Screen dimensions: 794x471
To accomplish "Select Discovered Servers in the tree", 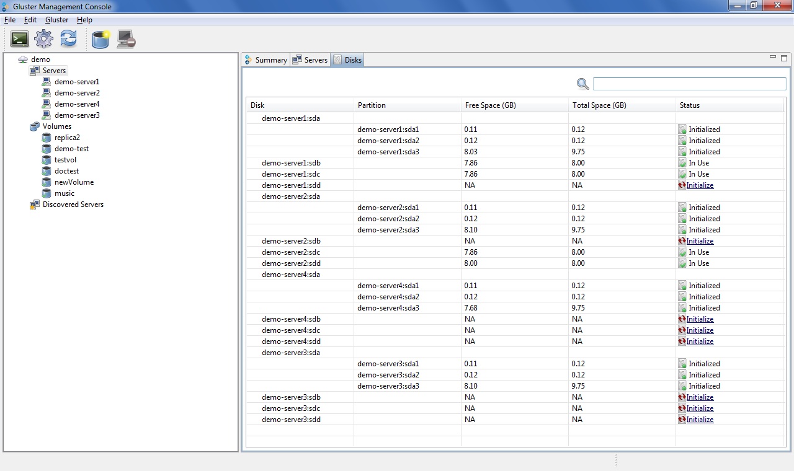I will pyautogui.click(x=73, y=205).
